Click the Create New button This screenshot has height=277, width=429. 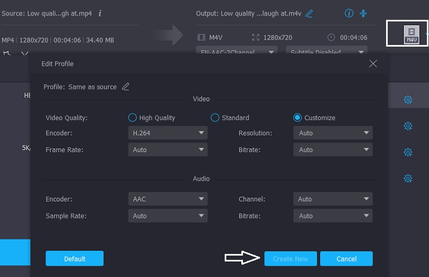(290, 259)
